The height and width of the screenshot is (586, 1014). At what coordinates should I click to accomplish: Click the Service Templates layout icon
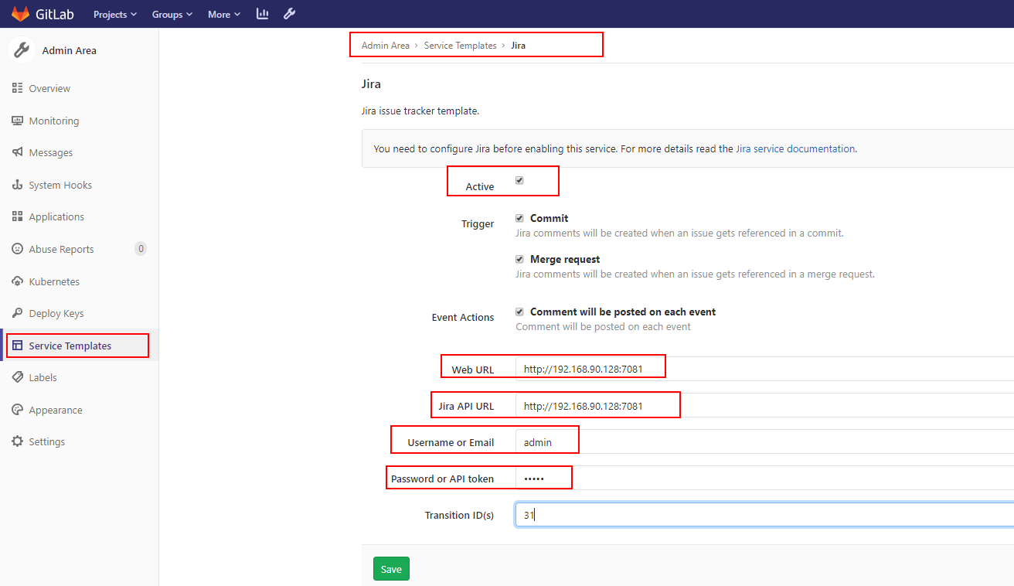(x=17, y=346)
